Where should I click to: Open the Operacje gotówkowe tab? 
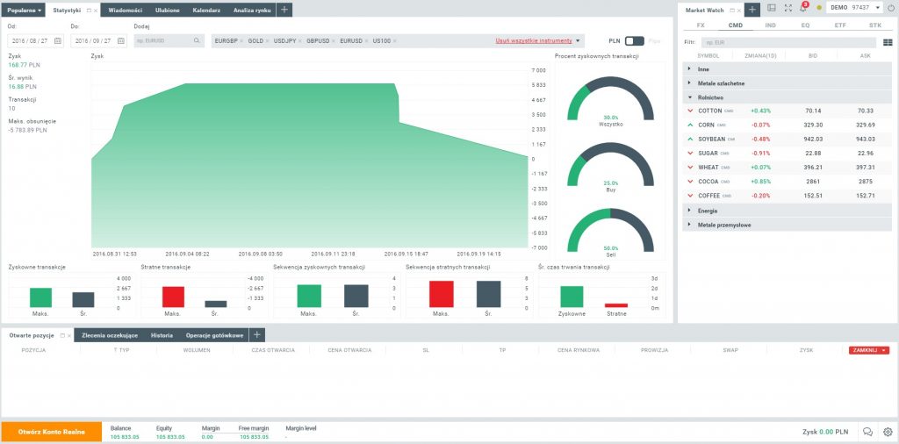click(x=214, y=335)
